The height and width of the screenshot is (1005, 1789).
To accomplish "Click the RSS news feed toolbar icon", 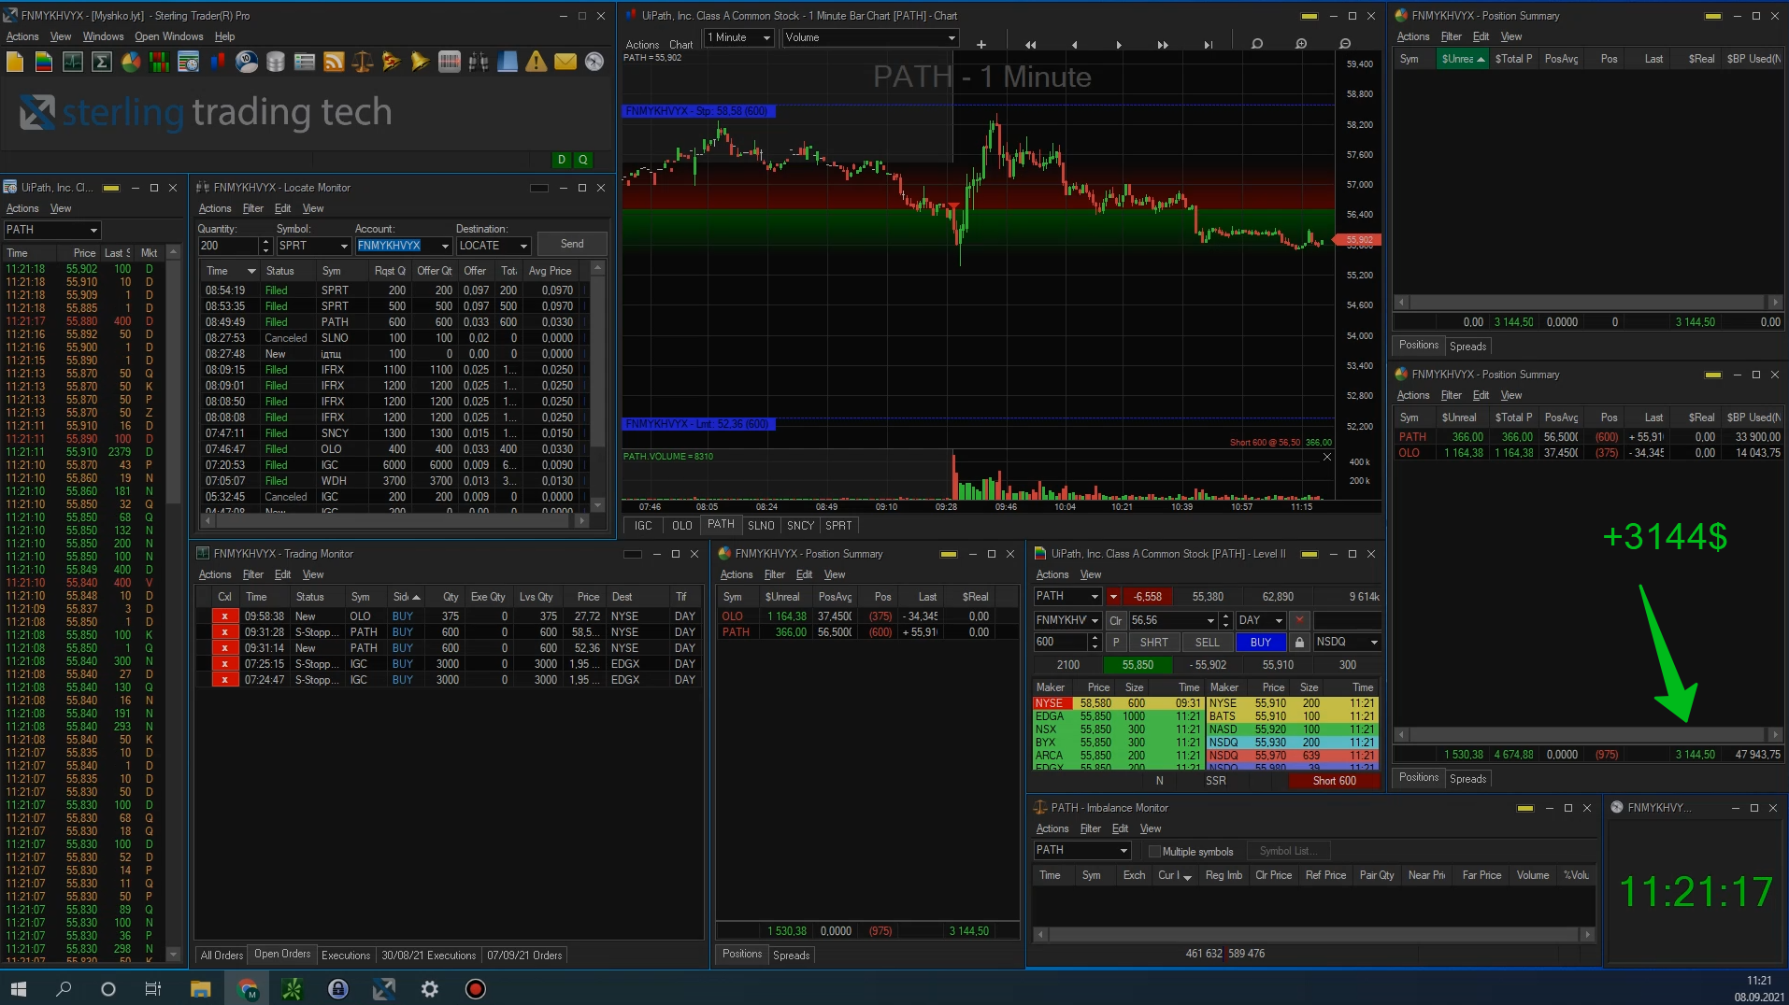I will click(334, 63).
